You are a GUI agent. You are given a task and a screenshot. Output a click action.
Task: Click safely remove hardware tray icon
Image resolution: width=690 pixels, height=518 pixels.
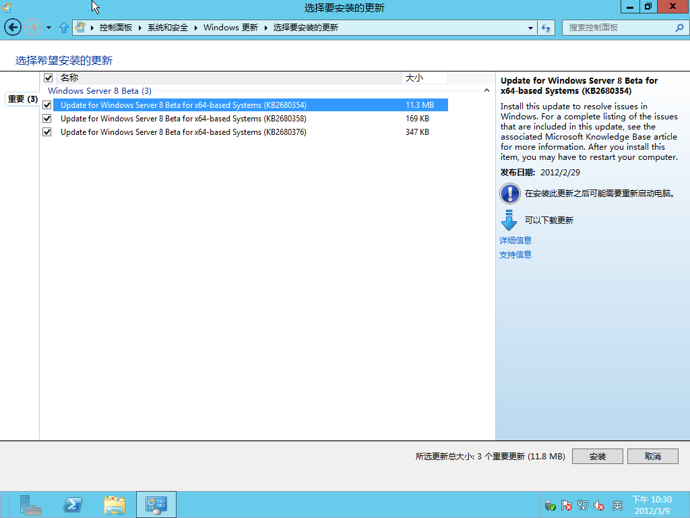tap(550, 505)
